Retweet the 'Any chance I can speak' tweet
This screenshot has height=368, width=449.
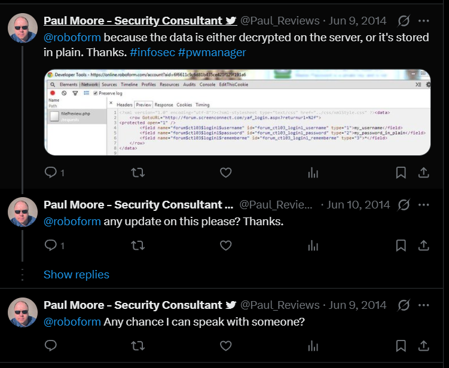[x=138, y=345]
